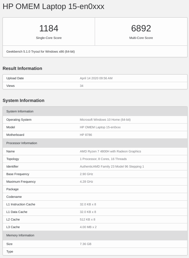Select 'Microsoft Windows 10 Home (64-bit)' value

[x=105, y=120]
